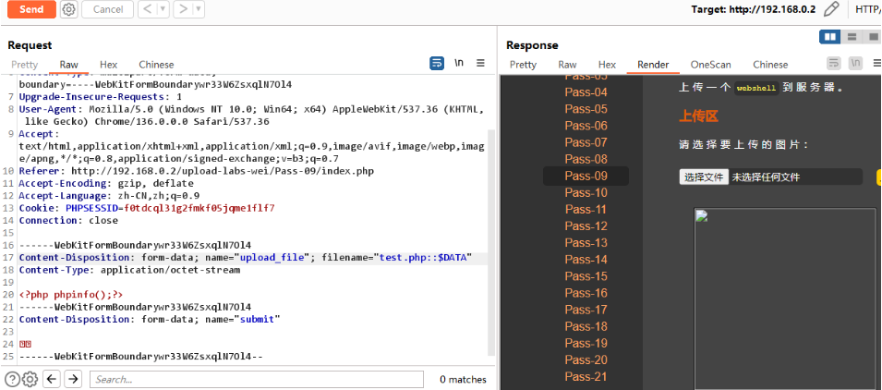882x390 pixels.
Task: Click the PHPSESSID cookie value
Action: (199, 208)
